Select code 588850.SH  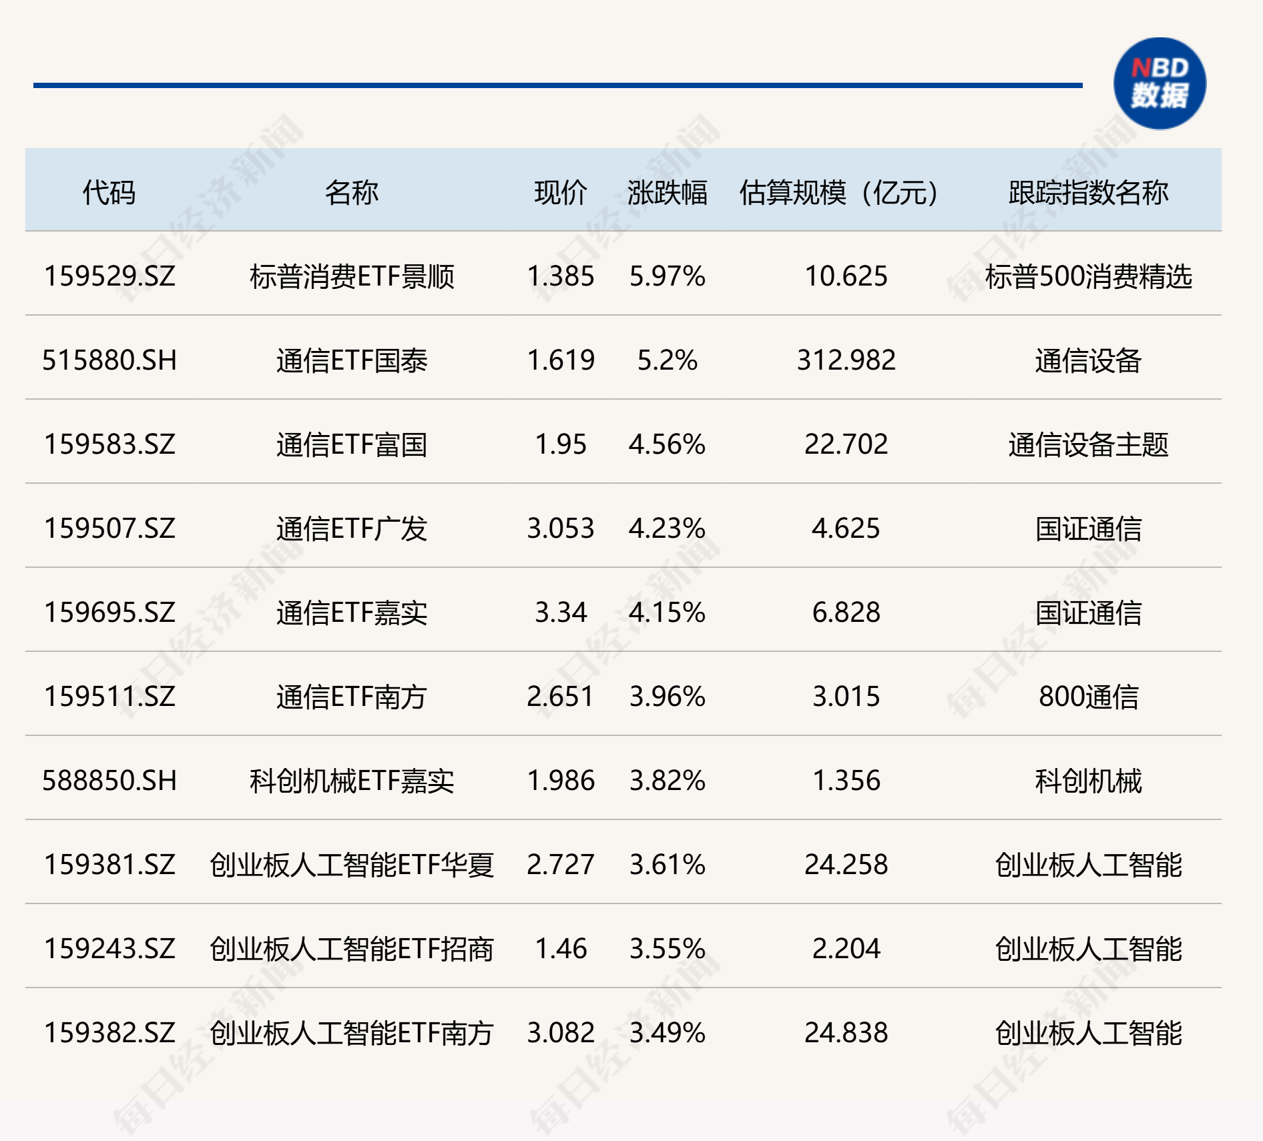click(x=109, y=781)
